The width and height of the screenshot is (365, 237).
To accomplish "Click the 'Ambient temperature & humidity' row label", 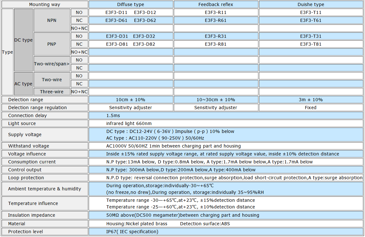I will (x=44, y=189).
